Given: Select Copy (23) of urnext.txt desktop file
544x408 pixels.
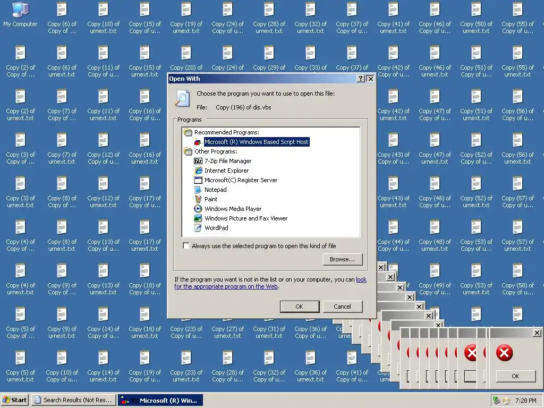Looking at the screenshot, I should click(186, 367).
